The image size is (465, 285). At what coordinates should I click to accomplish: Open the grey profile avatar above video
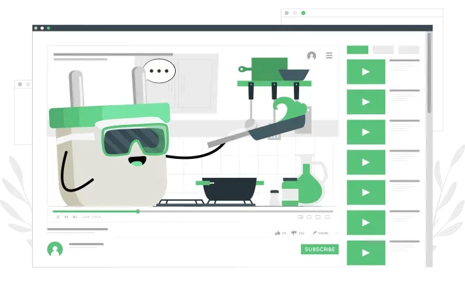312,56
